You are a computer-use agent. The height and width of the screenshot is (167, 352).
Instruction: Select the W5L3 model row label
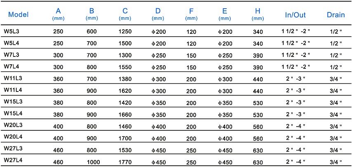pyautogui.click(x=12, y=32)
